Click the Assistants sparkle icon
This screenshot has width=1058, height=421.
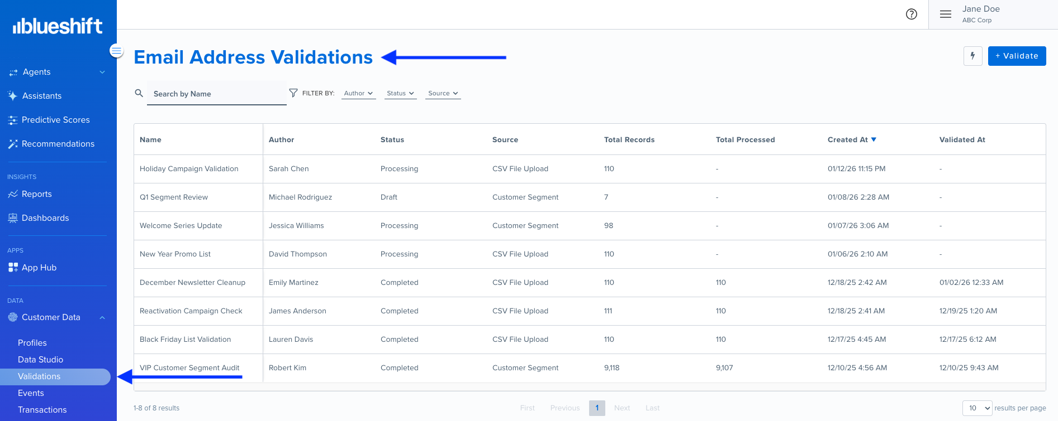(13, 96)
